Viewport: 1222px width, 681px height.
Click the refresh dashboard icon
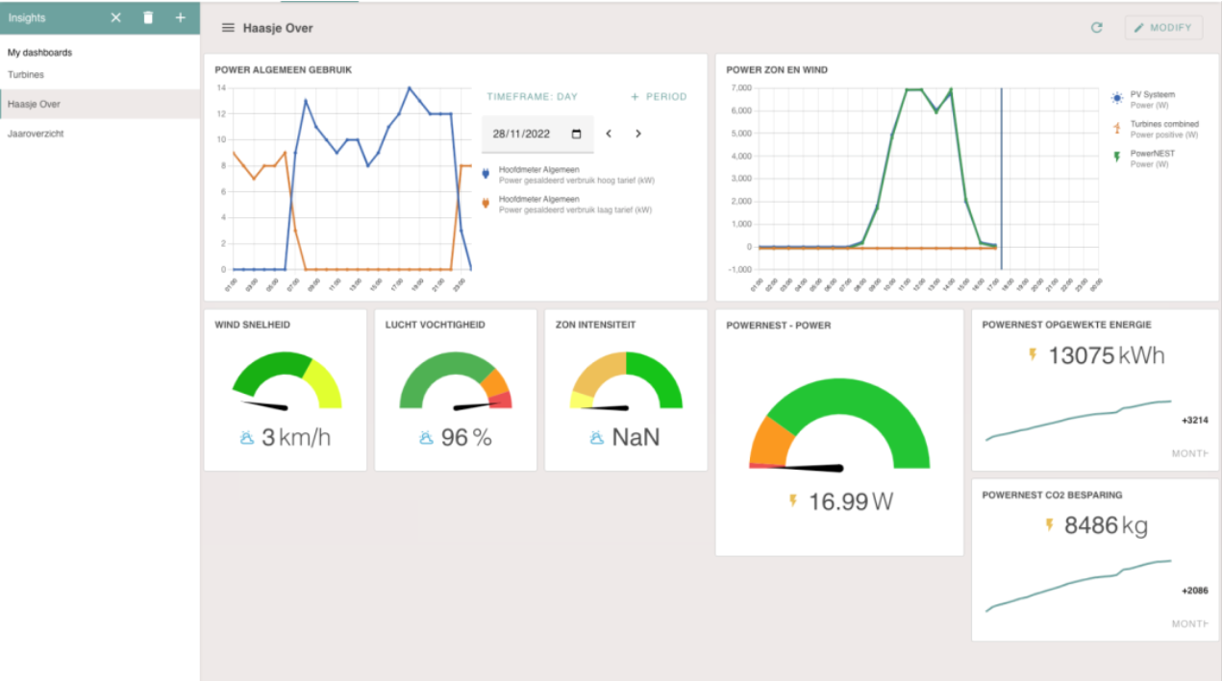(x=1096, y=28)
